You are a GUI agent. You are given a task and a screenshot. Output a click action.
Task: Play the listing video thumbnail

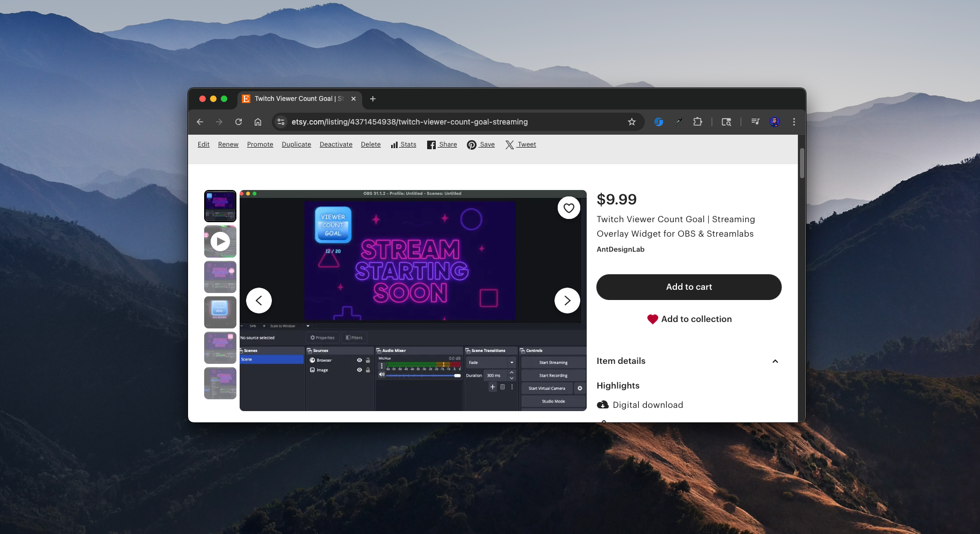(220, 242)
